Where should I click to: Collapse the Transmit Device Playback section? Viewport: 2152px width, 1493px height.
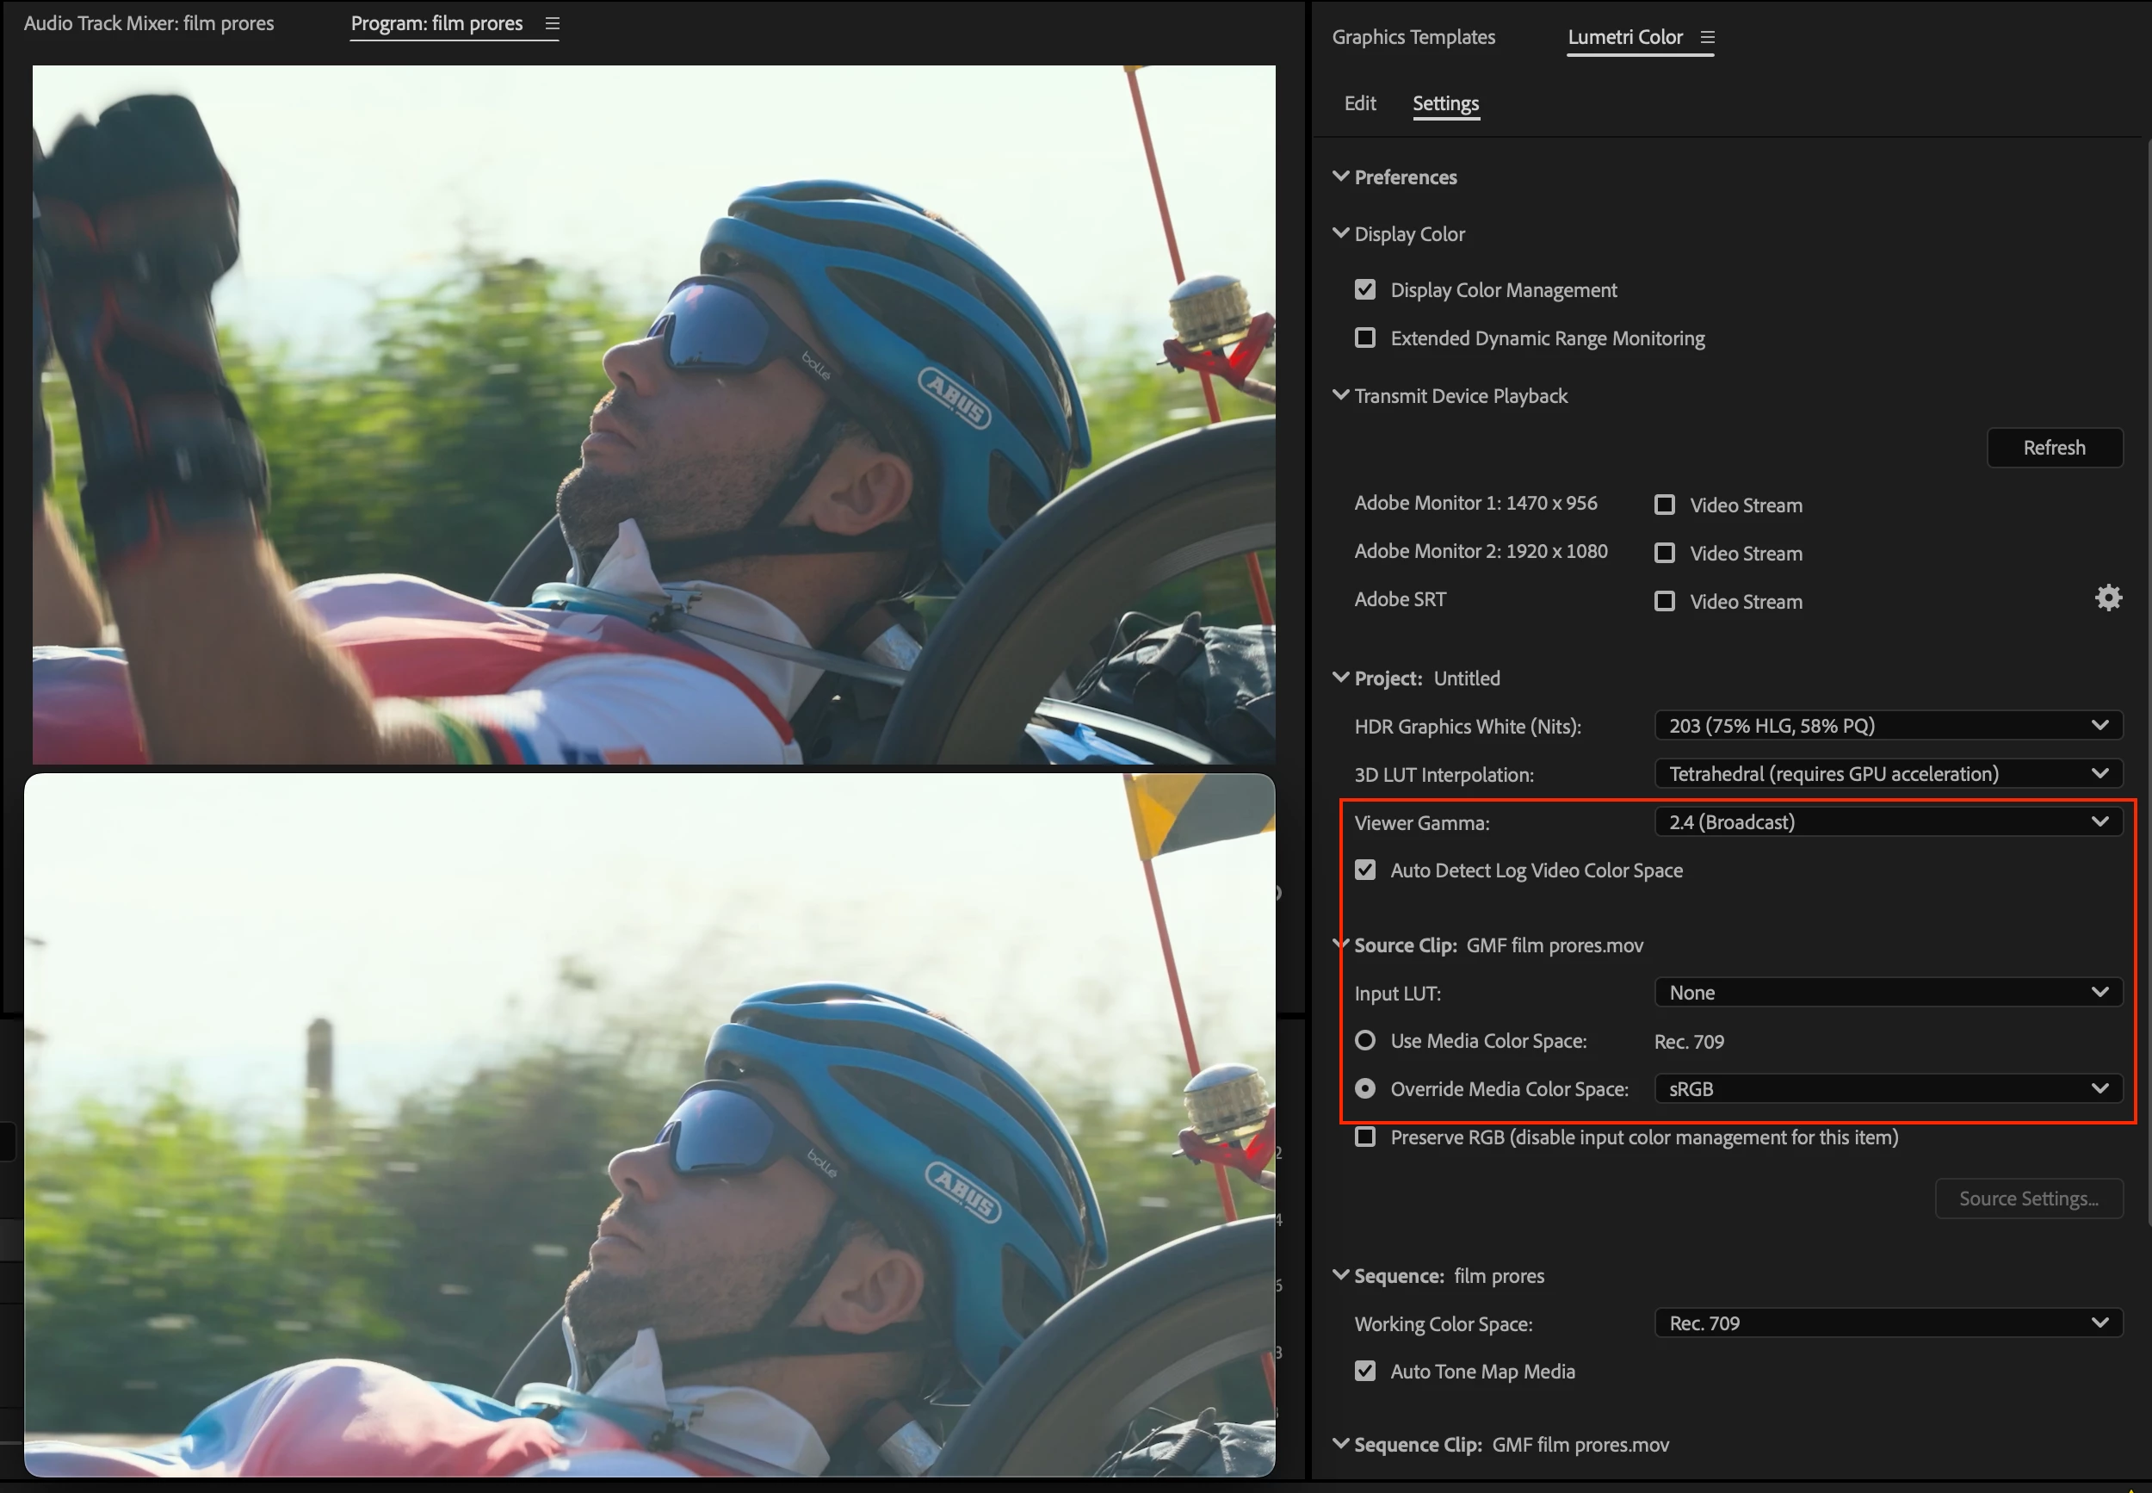coord(1340,394)
